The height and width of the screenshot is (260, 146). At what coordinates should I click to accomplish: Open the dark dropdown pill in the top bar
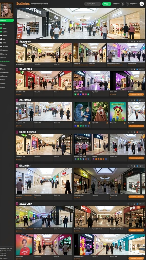pyautogui.click(x=92, y=4)
